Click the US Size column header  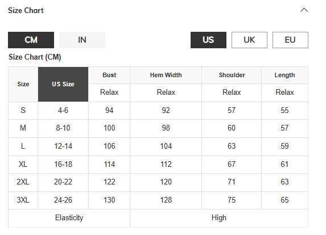[63, 84]
